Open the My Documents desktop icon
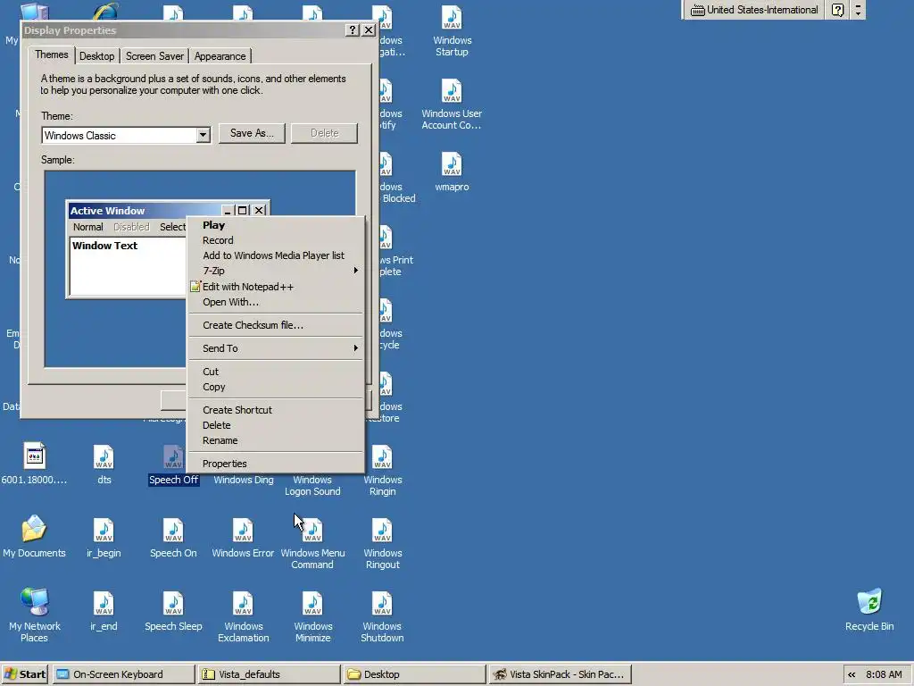This screenshot has height=686, width=914. pyautogui.click(x=34, y=530)
